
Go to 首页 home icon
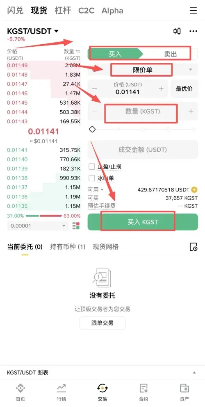click(x=20, y=392)
